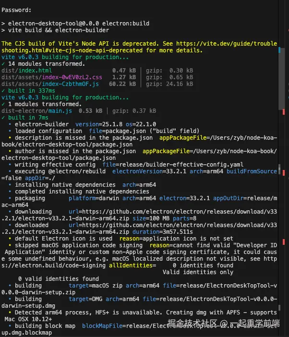The width and height of the screenshot is (289, 337).
Task: Select 'duration=3m57.511s' value
Action: (163, 232)
